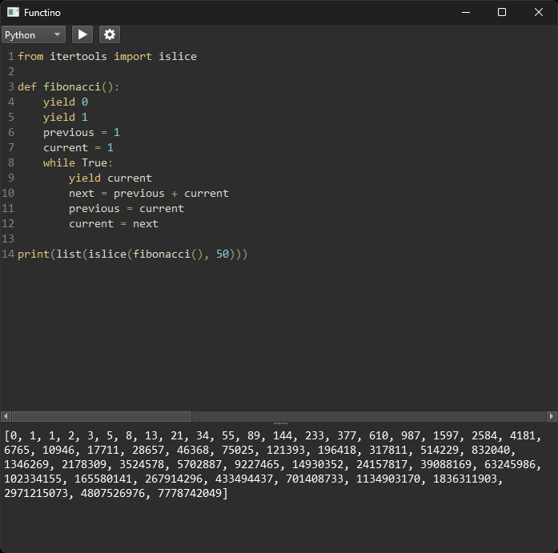Click output value 102334155

coord(33,479)
